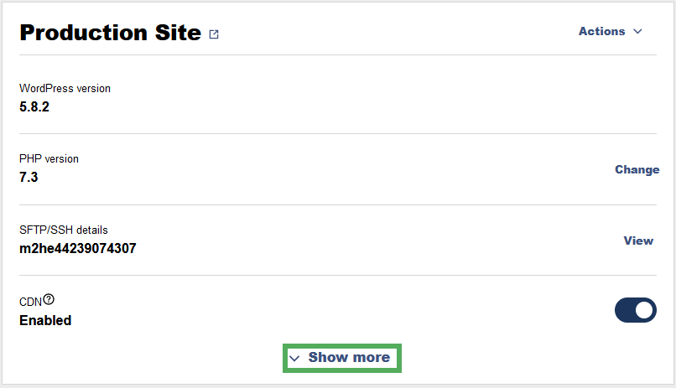Viewport: 676px width, 388px height.
Task: Click View for SFTP/SSH details
Action: point(638,241)
